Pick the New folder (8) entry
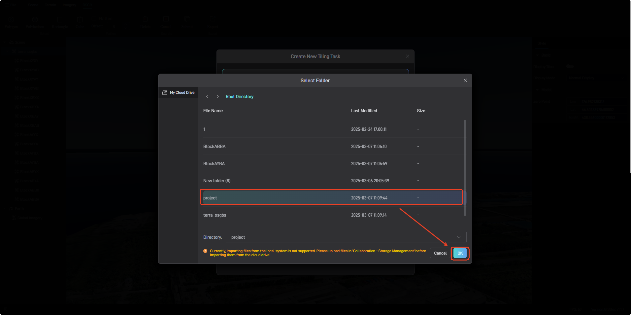The image size is (631, 315). pos(217,181)
